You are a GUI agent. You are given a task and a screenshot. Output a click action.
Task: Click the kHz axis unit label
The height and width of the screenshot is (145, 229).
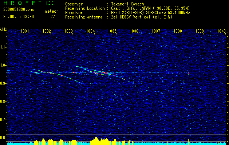click(x=3, y=29)
